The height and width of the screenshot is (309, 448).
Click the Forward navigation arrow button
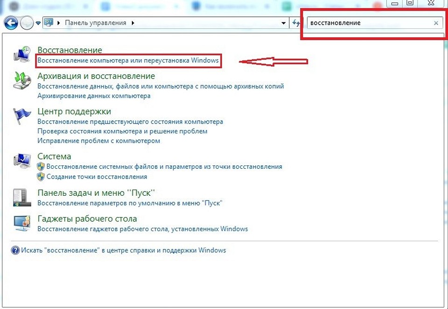click(x=27, y=23)
